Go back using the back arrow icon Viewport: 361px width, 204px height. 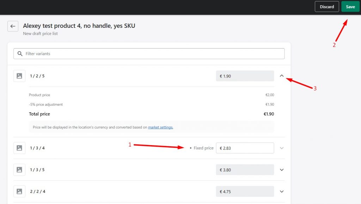coord(13,26)
